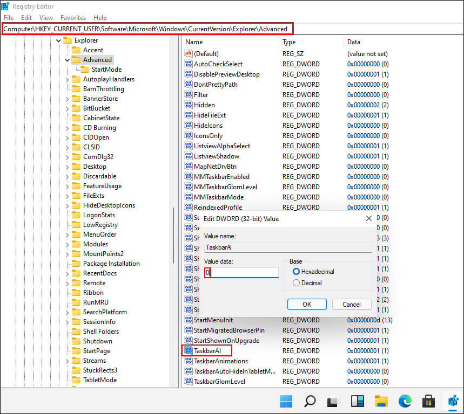This screenshot has width=464, height=414.
Task: Click the Filter DWORD icon
Action: (x=188, y=94)
